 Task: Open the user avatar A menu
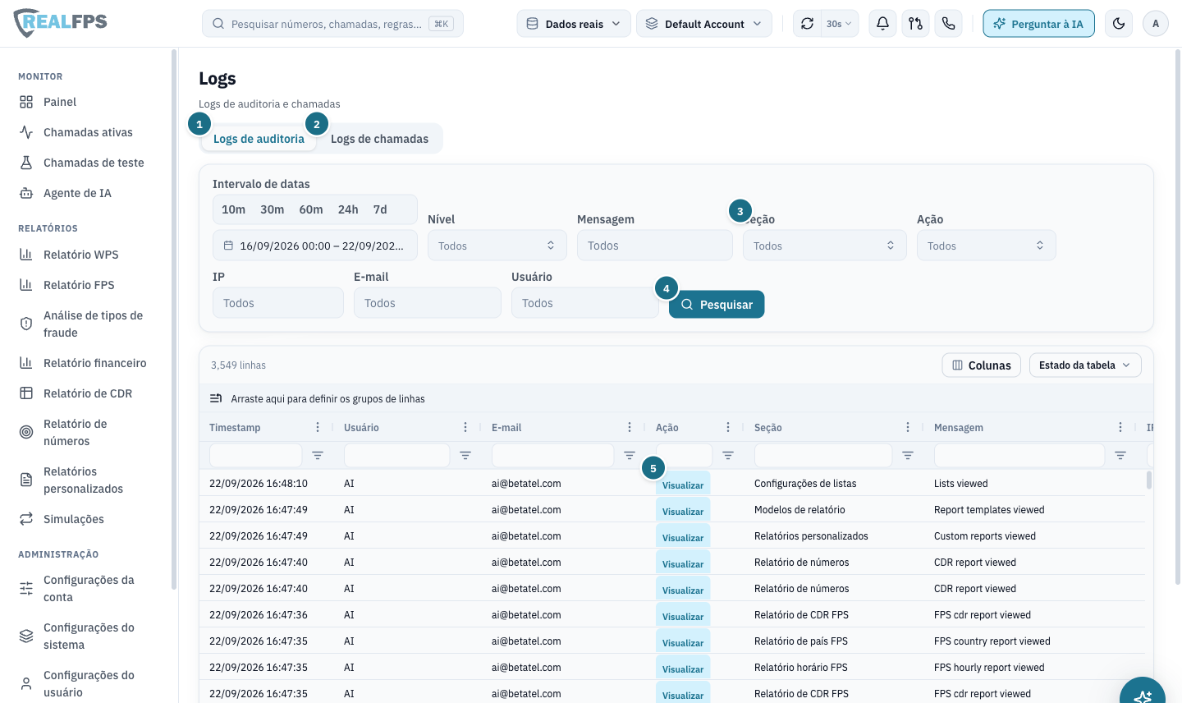pyautogui.click(x=1156, y=24)
